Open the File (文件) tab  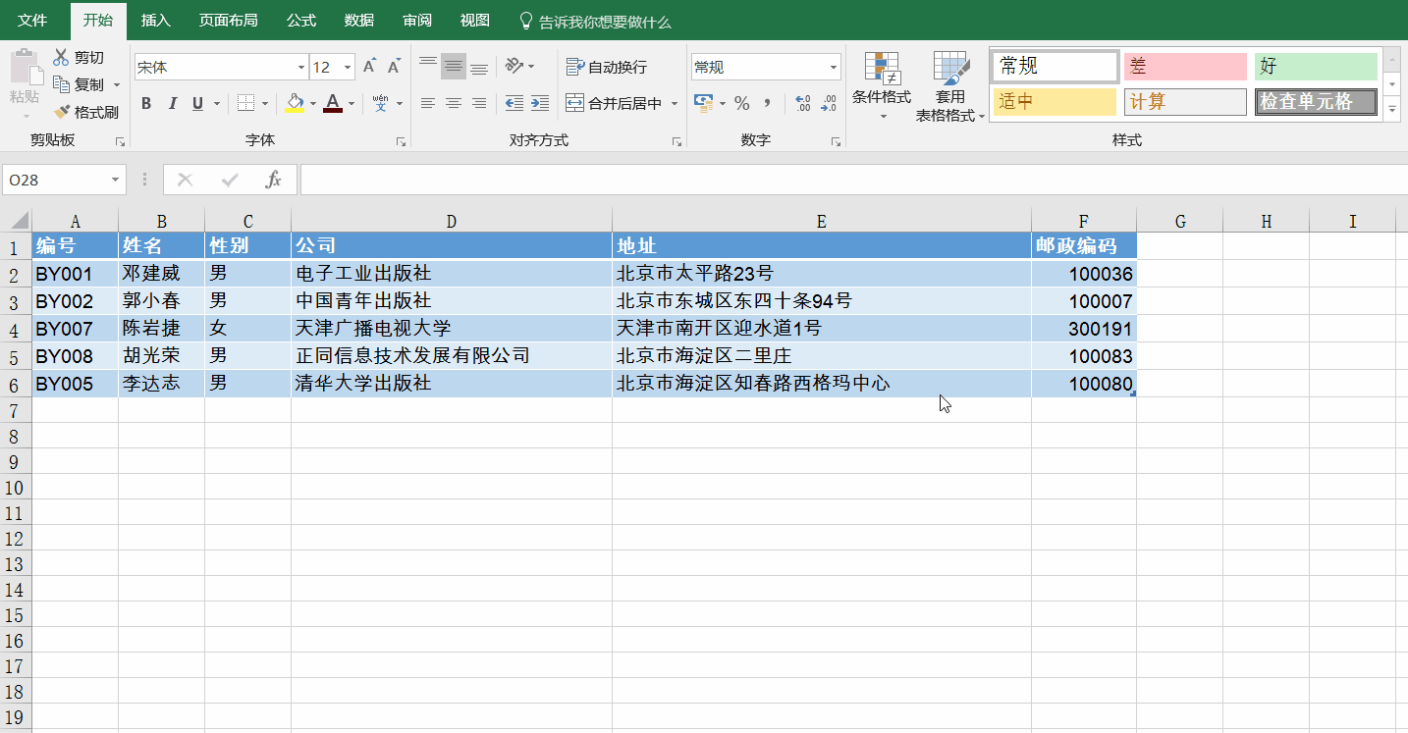tap(32, 21)
